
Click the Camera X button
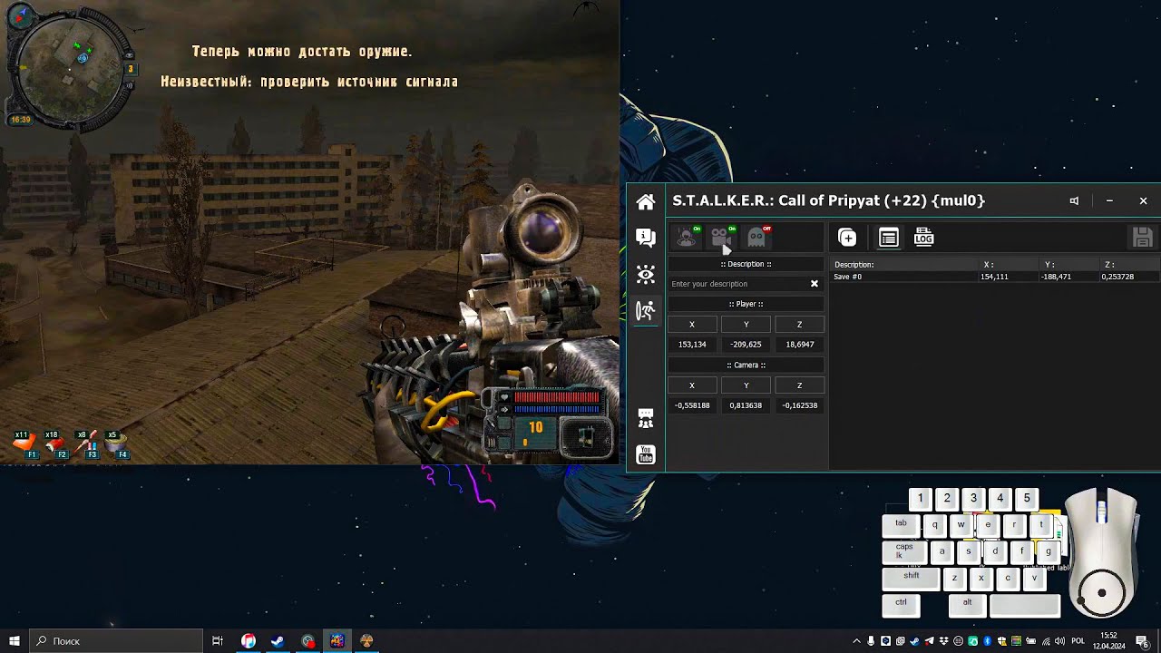(692, 385)
